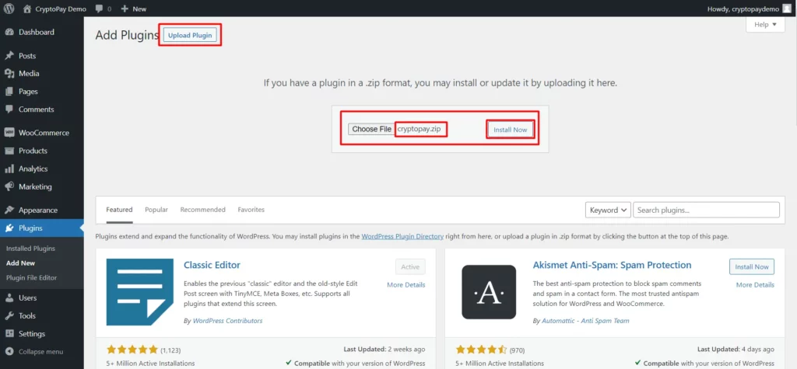The width and height of the screenshot is (797, 369).
Task: Open the Classic Editor title link
Action: [x=212, y=265]
